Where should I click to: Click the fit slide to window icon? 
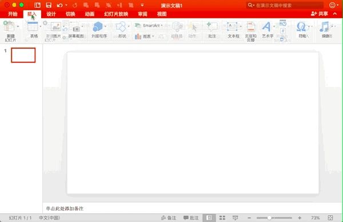[330, 218]
